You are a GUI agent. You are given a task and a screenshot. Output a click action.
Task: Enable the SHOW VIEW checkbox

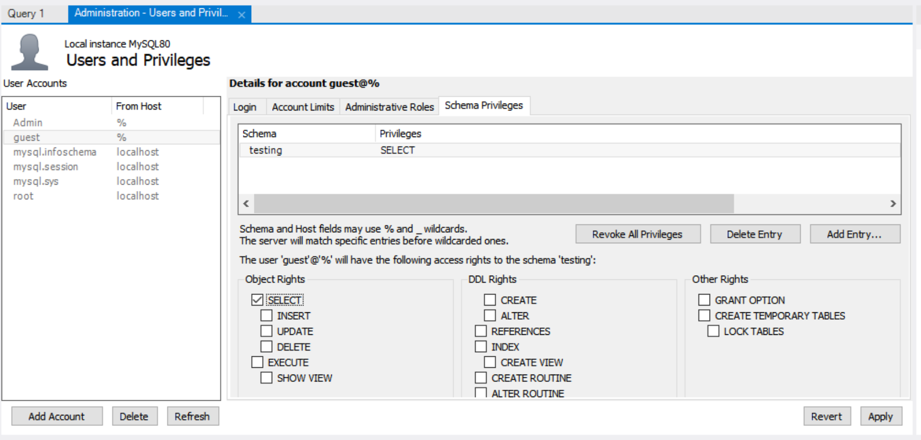(x=266, y=378)
